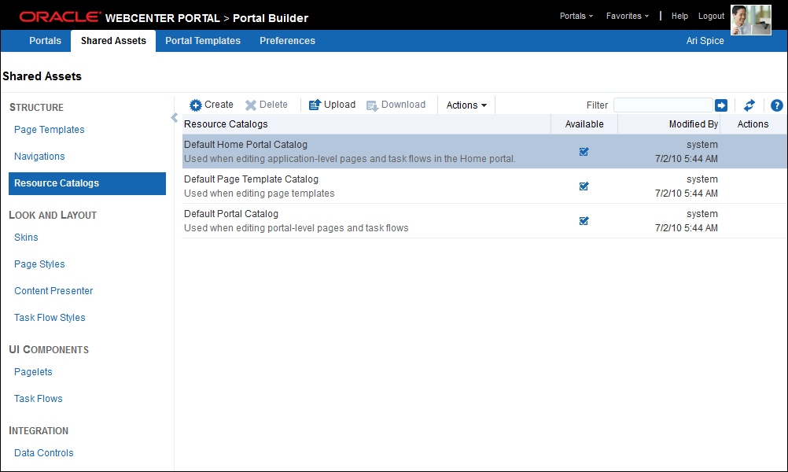Click the Create gear icon

point(196,105)
